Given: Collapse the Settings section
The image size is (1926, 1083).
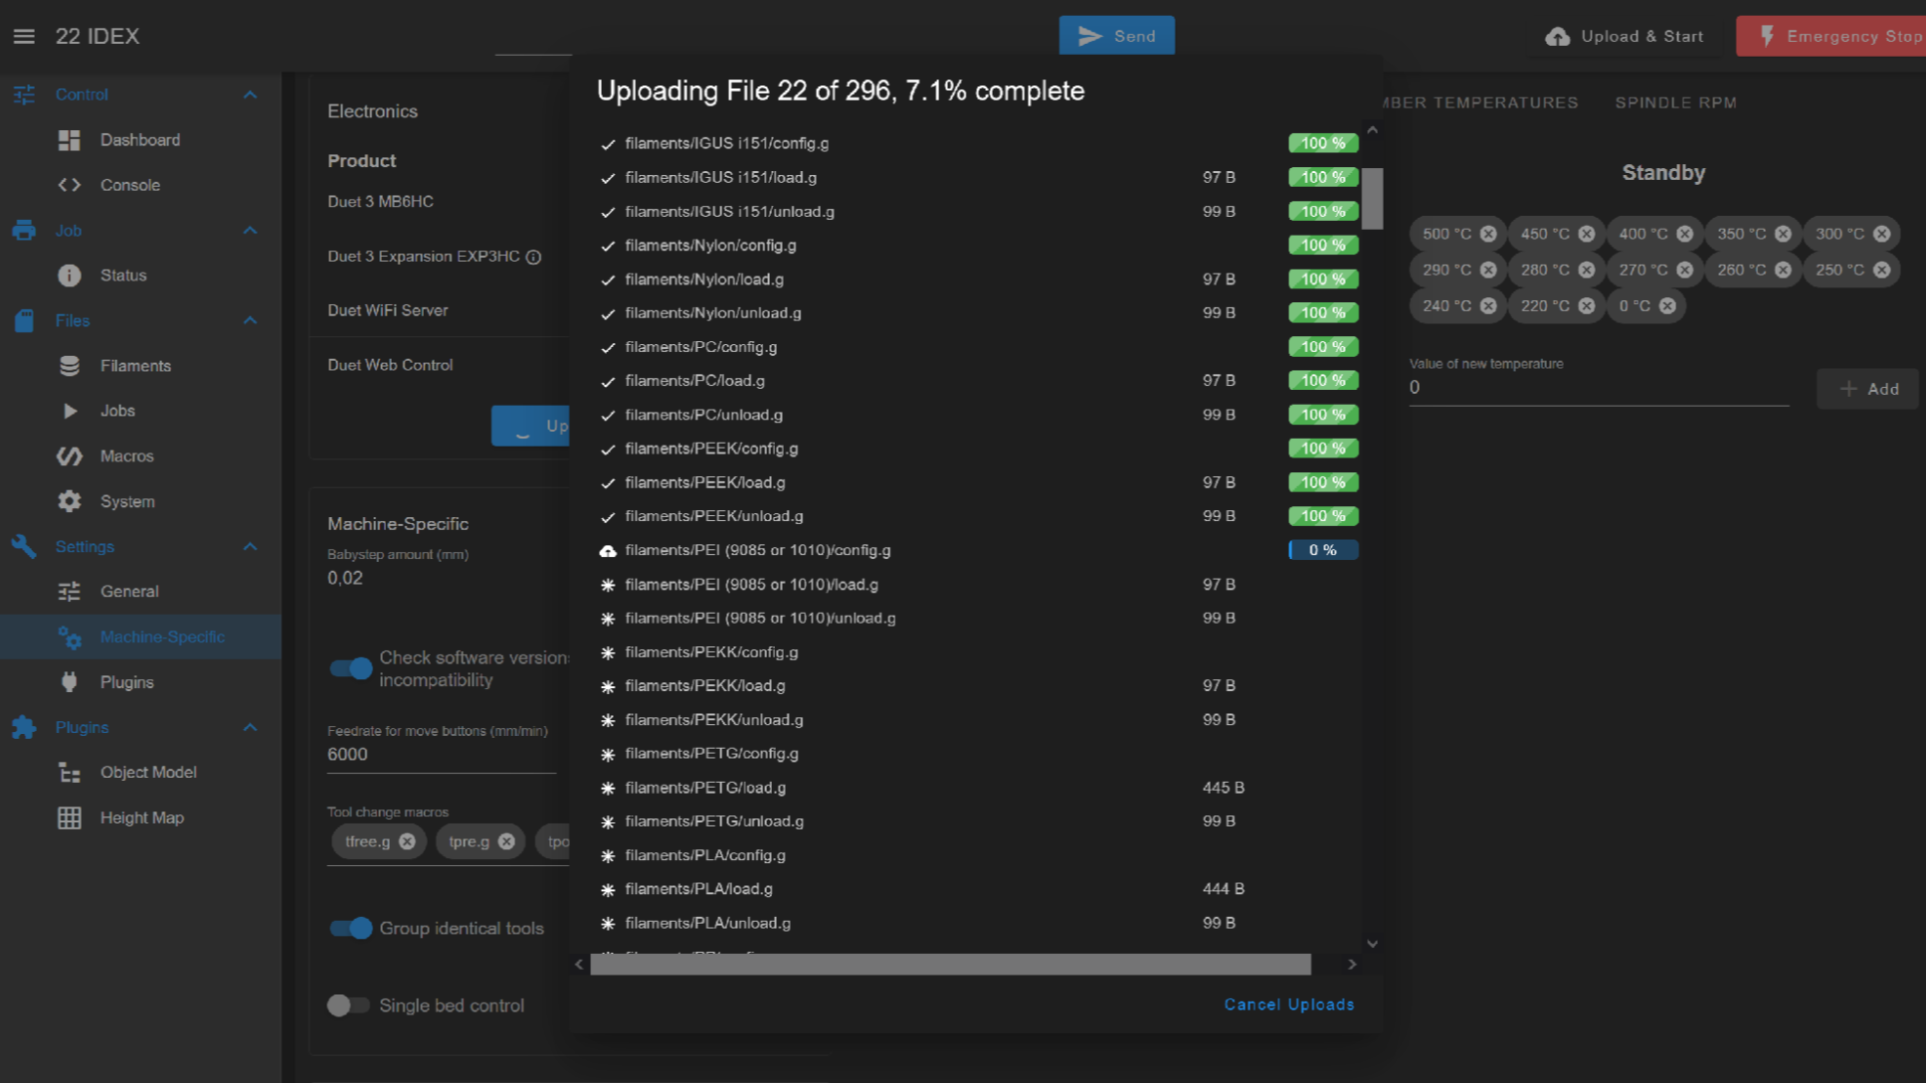Looking at the screenshot, I should tap(250, 547).
